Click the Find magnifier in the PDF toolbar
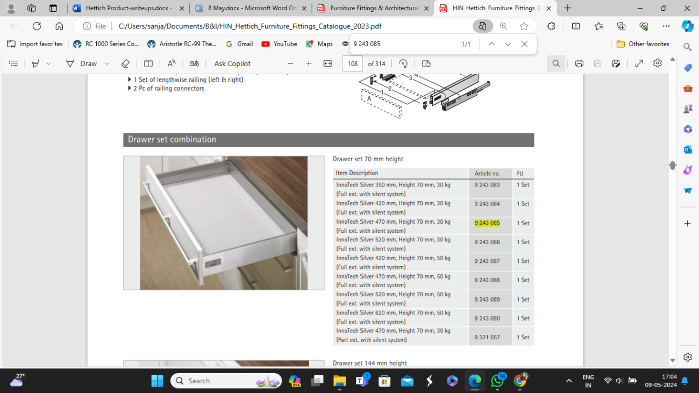Image resolution: width=699 pixels, height=393 pixels. [x=556, y=63]
